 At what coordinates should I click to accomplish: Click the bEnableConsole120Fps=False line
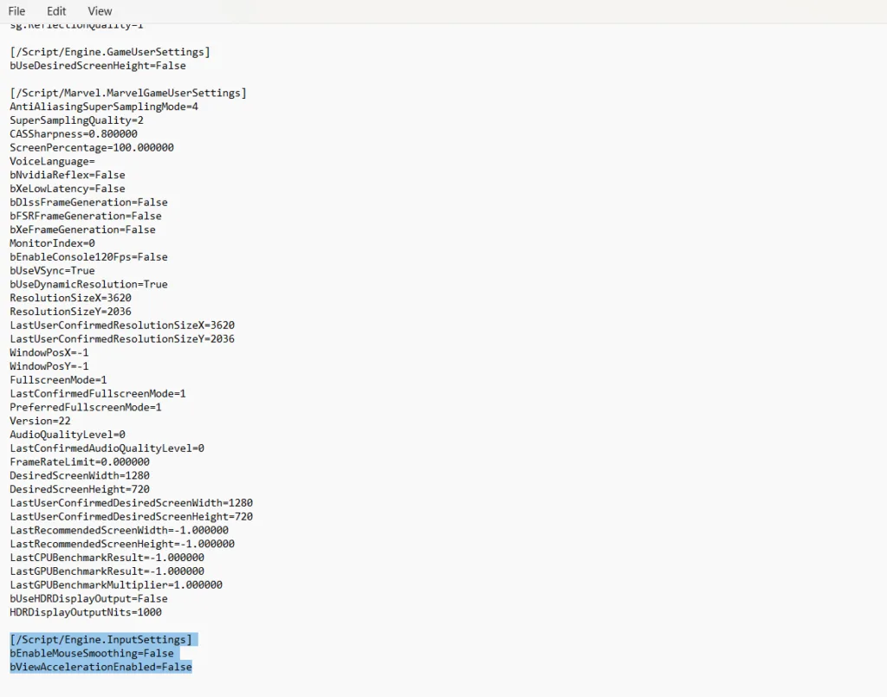click(89, 256)
